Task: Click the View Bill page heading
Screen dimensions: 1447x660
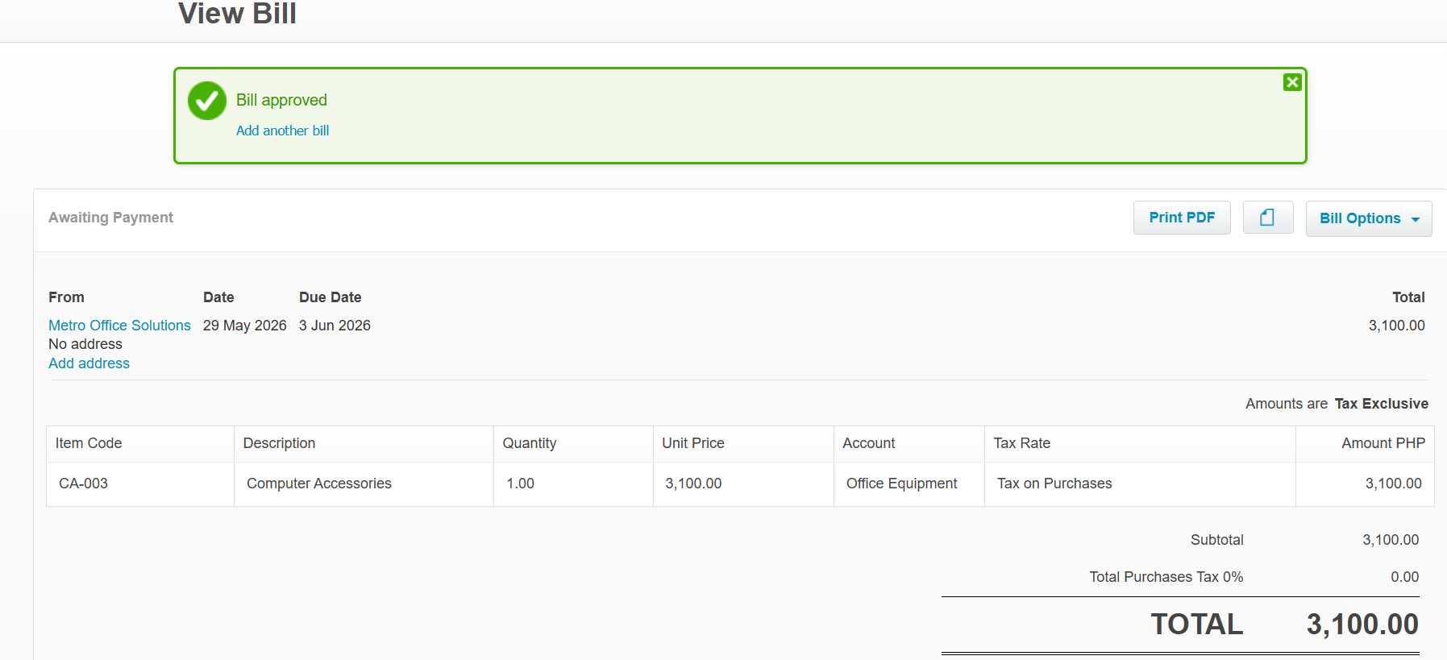Action: coord(237,14)
